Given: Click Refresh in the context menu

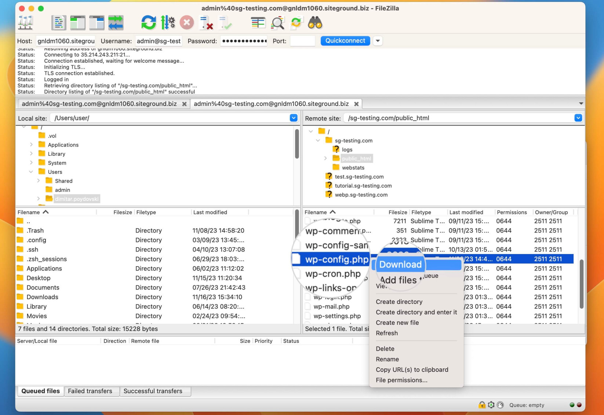Looking at the screenshot, I should click(x=387, y=333).
